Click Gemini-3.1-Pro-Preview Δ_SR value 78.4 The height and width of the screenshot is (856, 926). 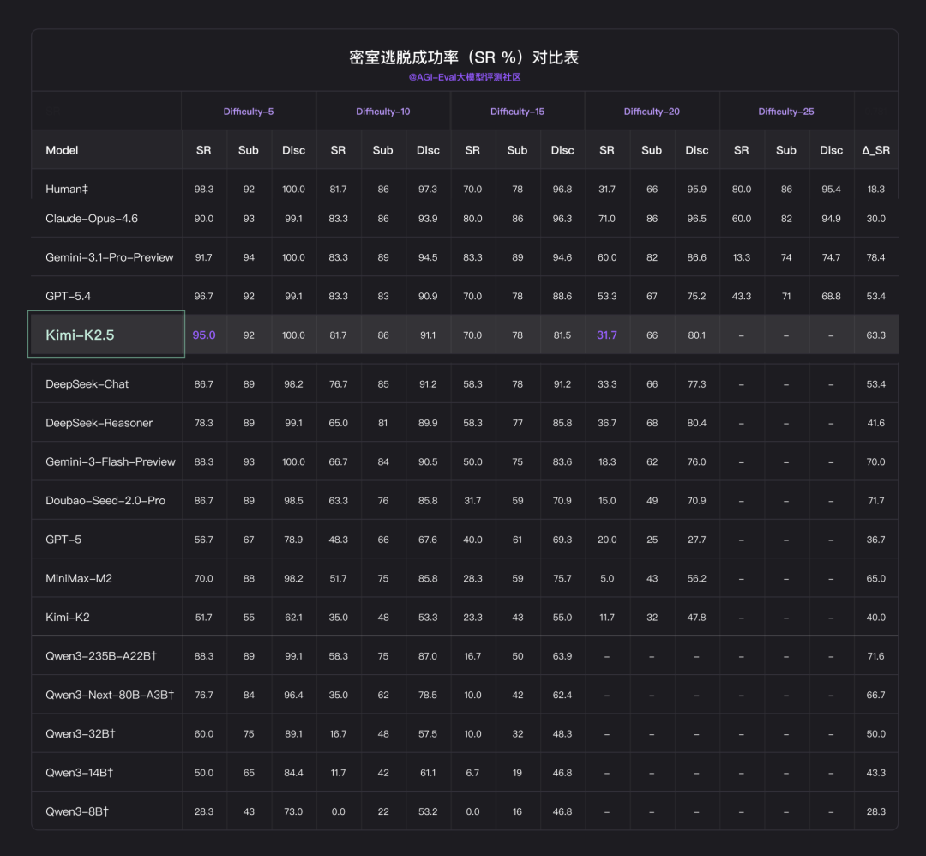[x=875, y=257]
